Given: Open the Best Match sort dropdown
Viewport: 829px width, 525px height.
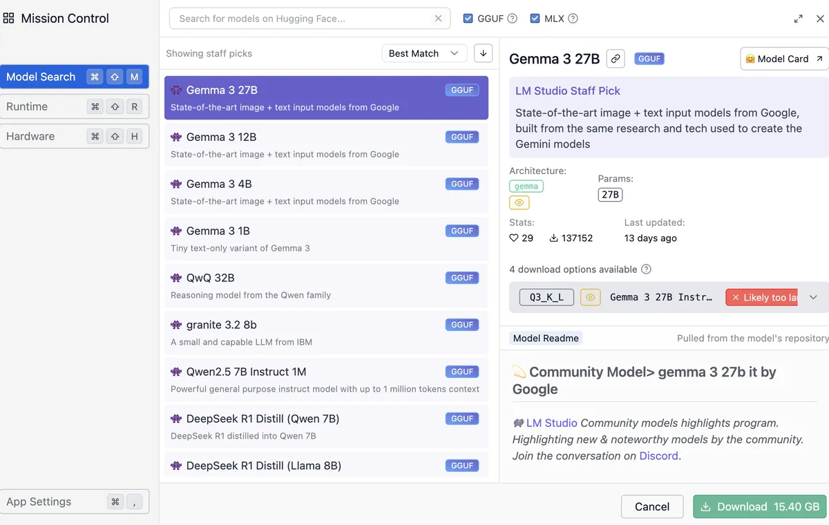Looking at the screenshot, I should pos(423,53).
